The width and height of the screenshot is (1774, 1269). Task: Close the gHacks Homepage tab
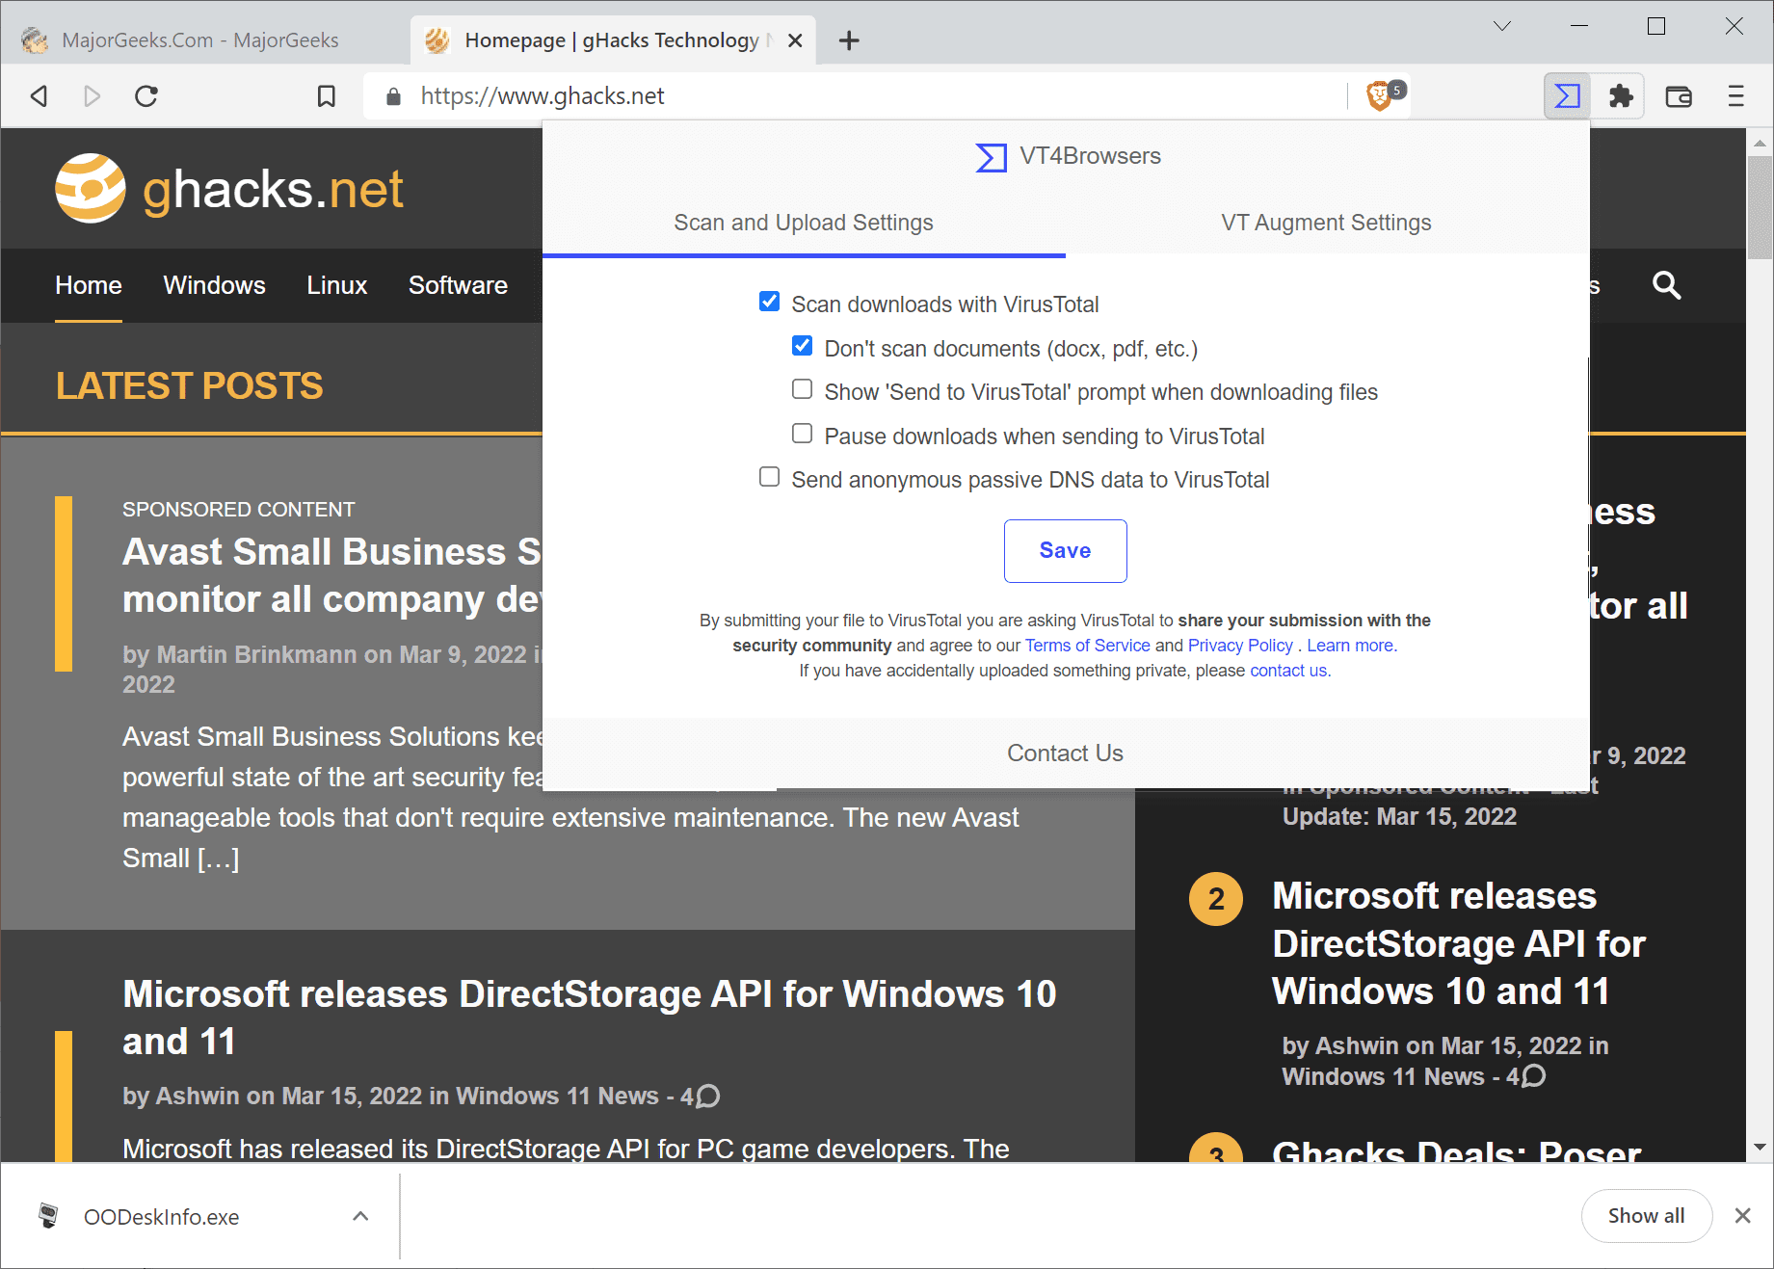[x=795, y=40]
